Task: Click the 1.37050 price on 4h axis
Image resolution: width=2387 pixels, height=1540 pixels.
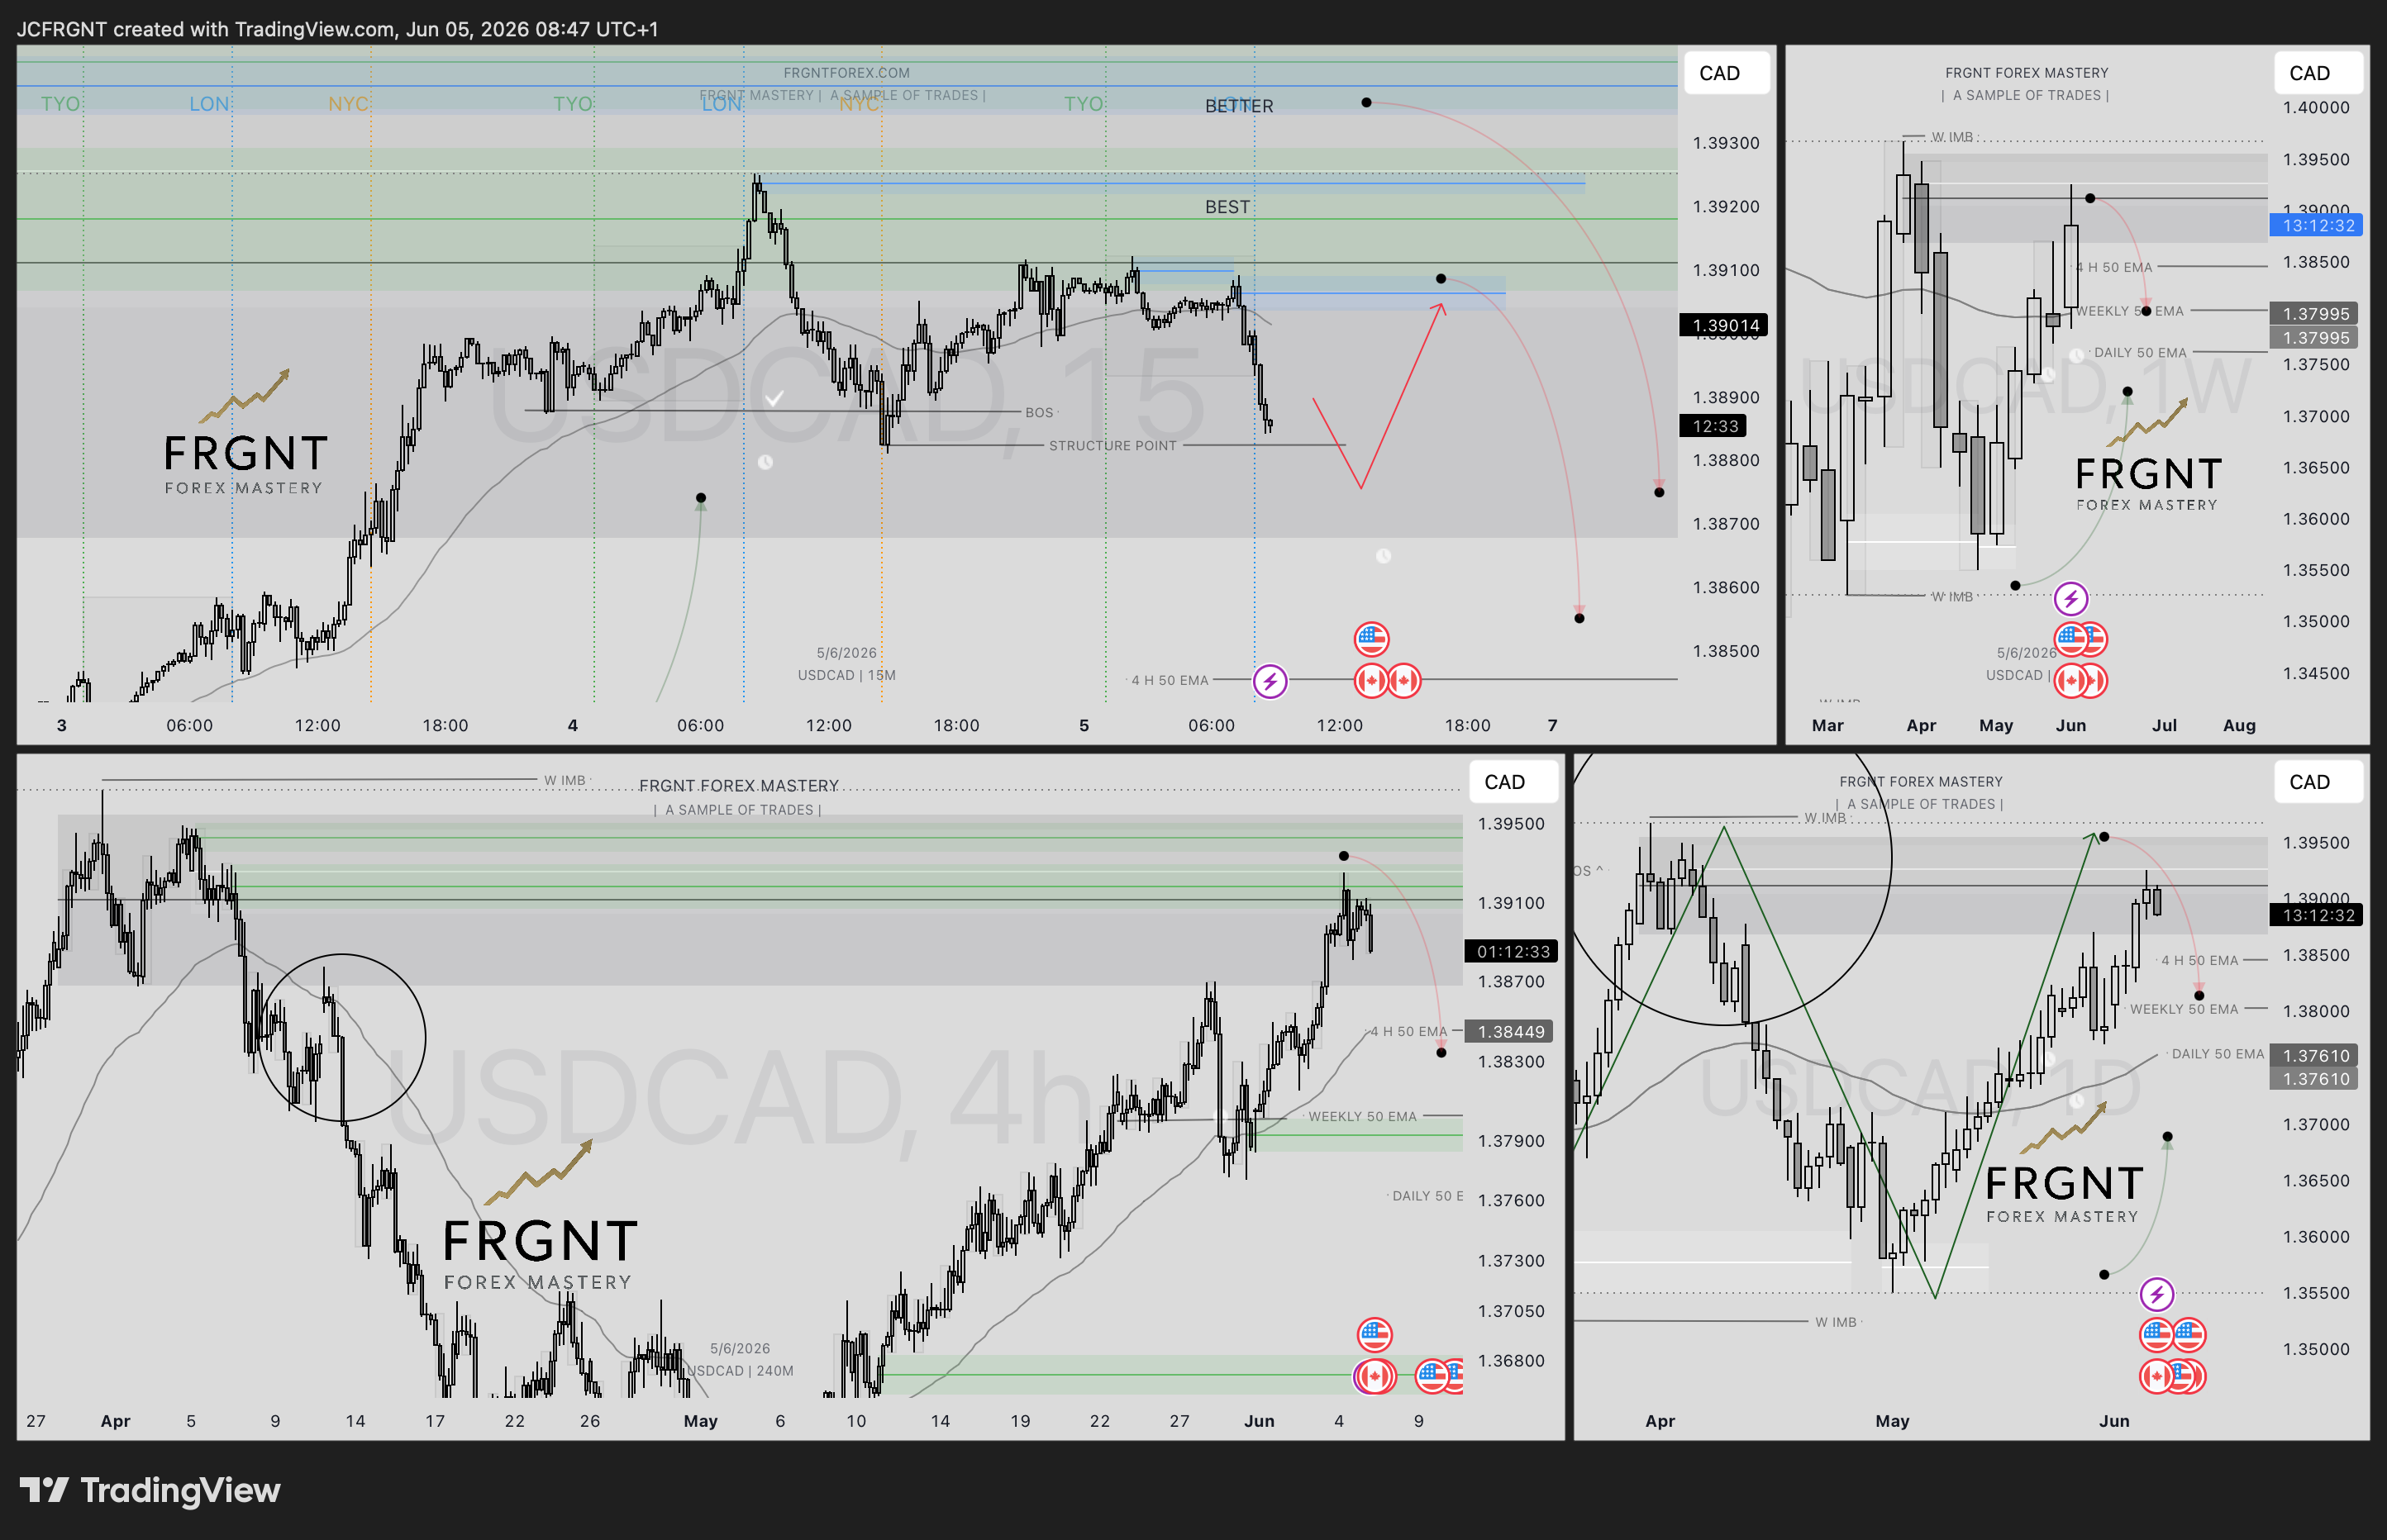Action: (x=1511, y=1311)
